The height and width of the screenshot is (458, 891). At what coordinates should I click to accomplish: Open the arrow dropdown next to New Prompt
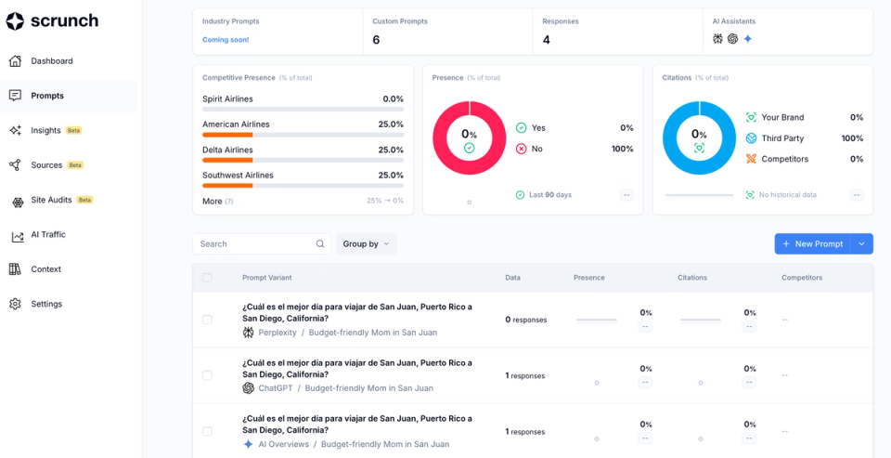862,244
